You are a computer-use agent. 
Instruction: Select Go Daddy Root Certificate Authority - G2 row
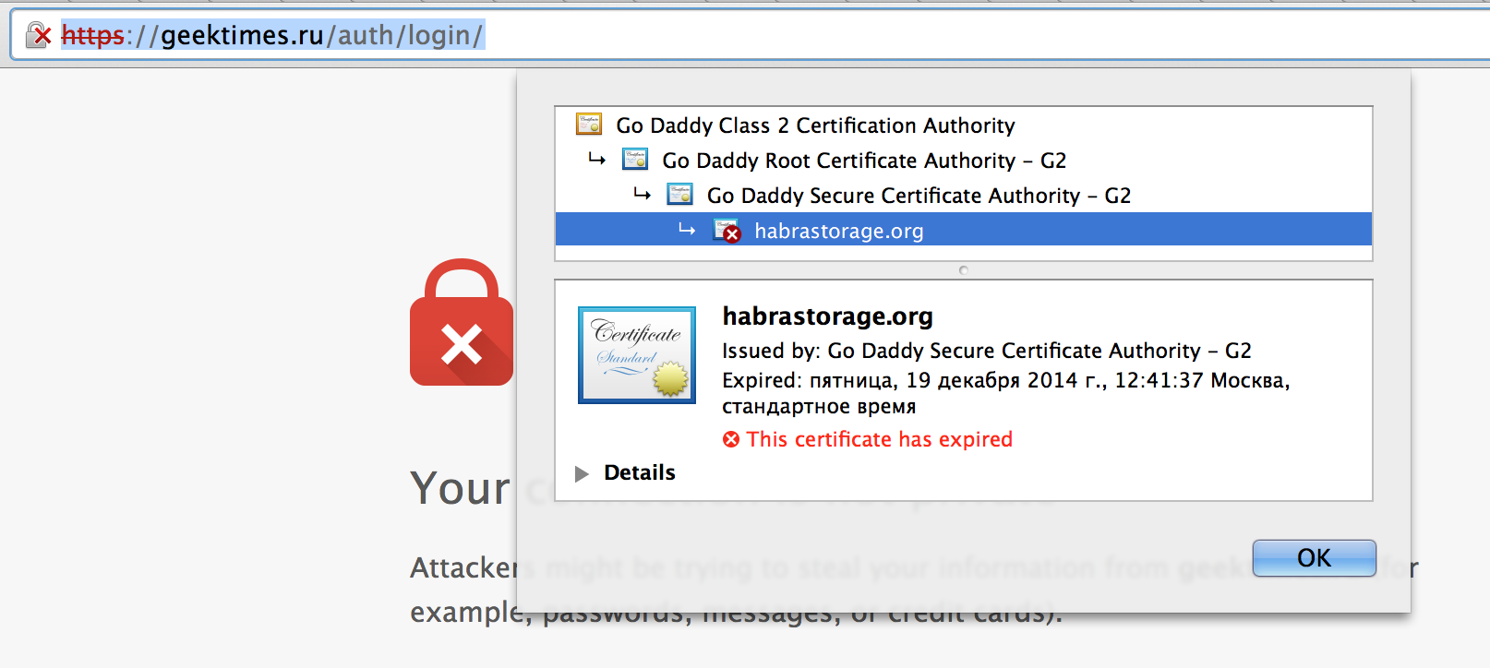[x=964, y=161]
